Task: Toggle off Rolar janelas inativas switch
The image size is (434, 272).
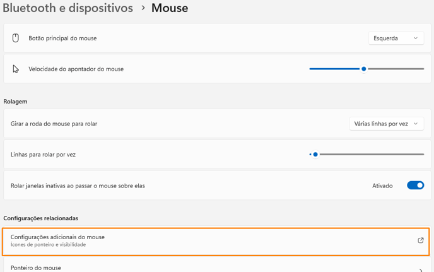Action: click(415, 186)
